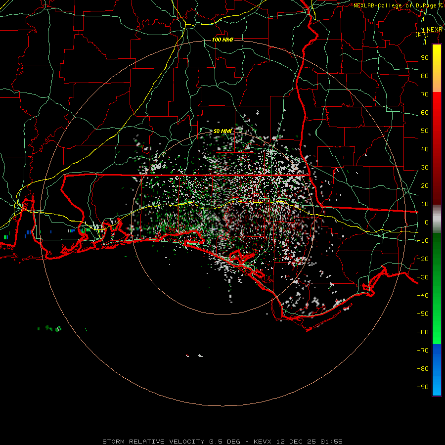The height and width of the screenshot is (445, 445).
Task: Select the -20 value on velocity scale
Action: coord(423,259)
